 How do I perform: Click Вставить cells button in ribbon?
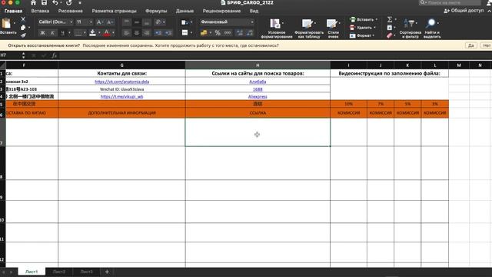tap(364, 19)
